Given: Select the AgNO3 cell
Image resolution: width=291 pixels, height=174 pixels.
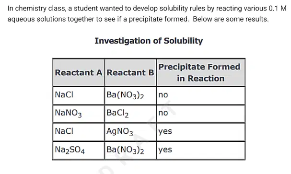Looking at the screenshot, I should (x=130, y=132).
